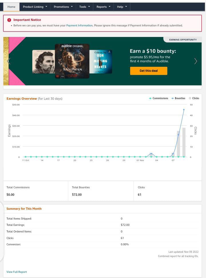This screenshot has width=206, height=278.
Task: Open the Sandman Audible Original cover
Action: (72, 61)
